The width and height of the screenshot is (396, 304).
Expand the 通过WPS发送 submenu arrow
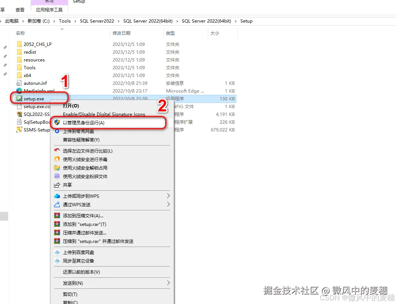[168, 204]
